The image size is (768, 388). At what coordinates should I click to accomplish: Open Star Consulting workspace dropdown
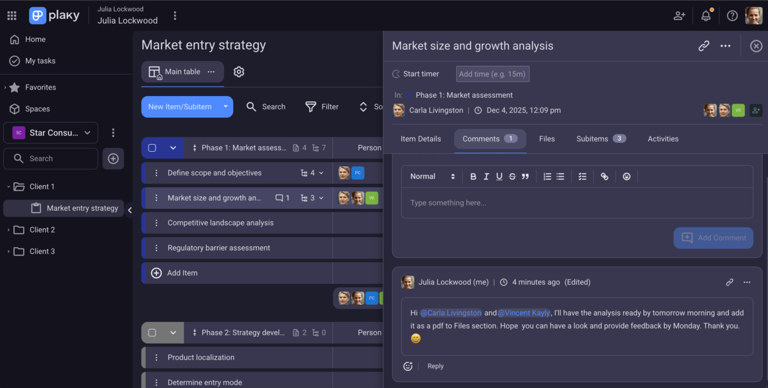(51, 133)
